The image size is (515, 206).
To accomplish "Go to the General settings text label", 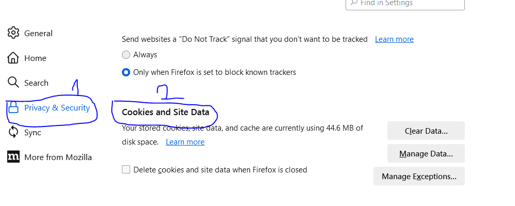I will (x=38, y=33).
